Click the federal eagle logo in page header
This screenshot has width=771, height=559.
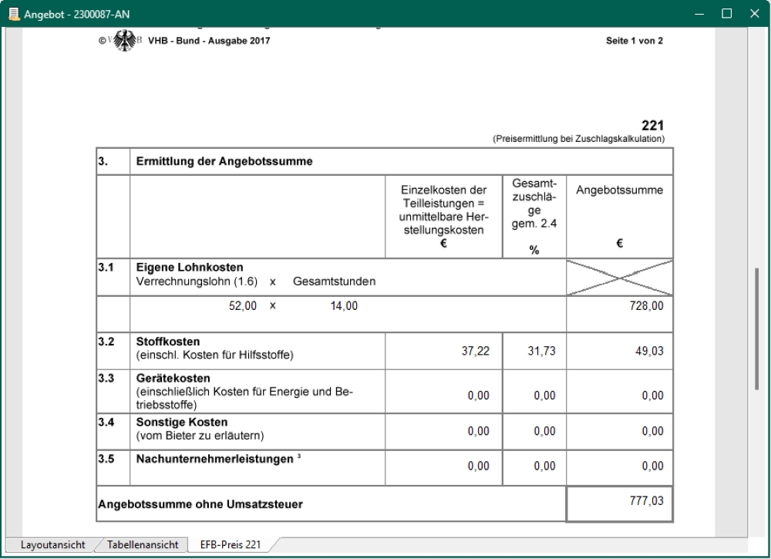point(125,40)
